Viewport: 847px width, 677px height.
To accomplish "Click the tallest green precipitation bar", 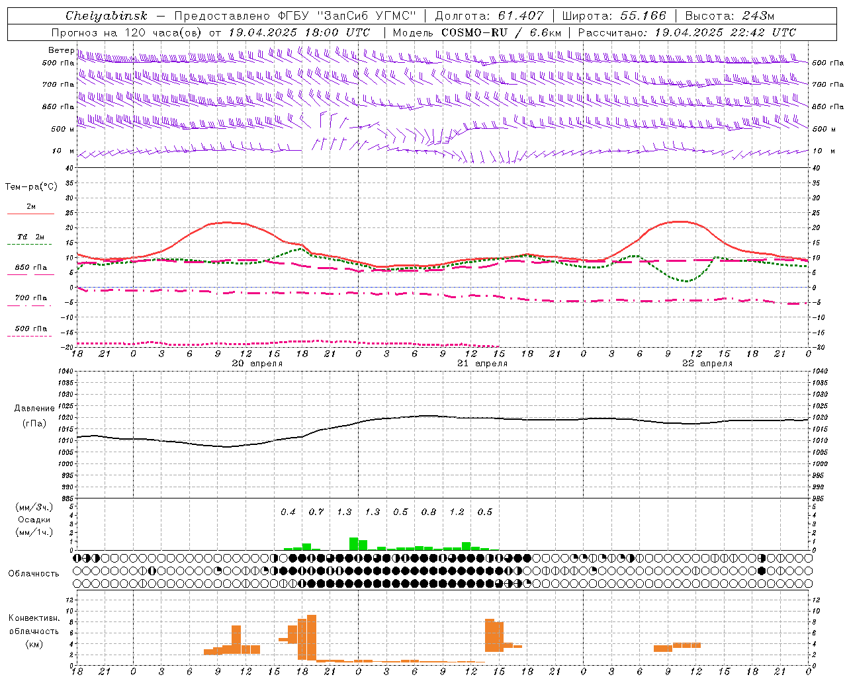I will point(354,543).
